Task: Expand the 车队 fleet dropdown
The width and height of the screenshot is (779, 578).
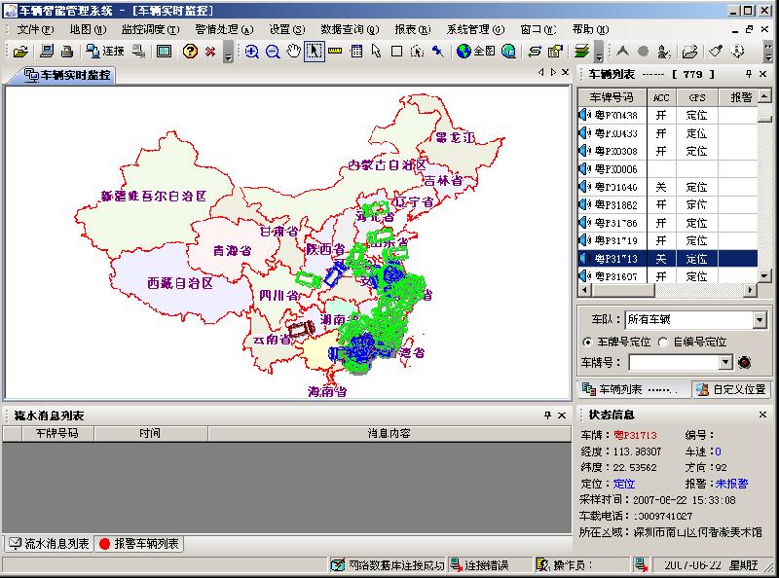Action: 760,319
